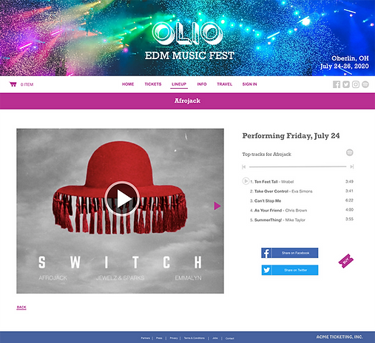Open the Tickets menu item
The image size is (375, 343).
[x=153, y=84]
